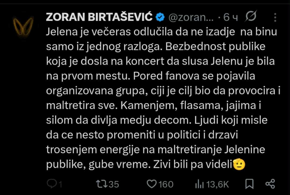Image resolution: width=290 pixels, height=195 pixels.
Task: Like the post with the heart icon
Action: [151, 184]
